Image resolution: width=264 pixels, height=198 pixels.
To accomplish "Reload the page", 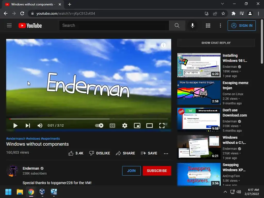I will point(22,13).
